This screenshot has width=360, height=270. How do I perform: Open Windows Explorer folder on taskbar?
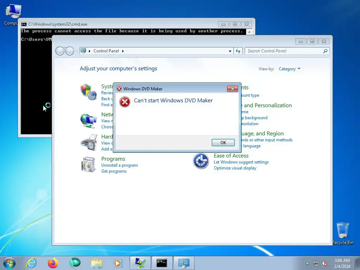(97, 263)
